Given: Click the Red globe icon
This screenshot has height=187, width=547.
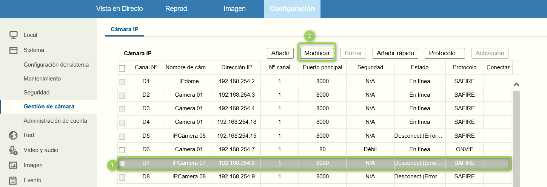Looking at the screenshot, I should click(14, 135).
